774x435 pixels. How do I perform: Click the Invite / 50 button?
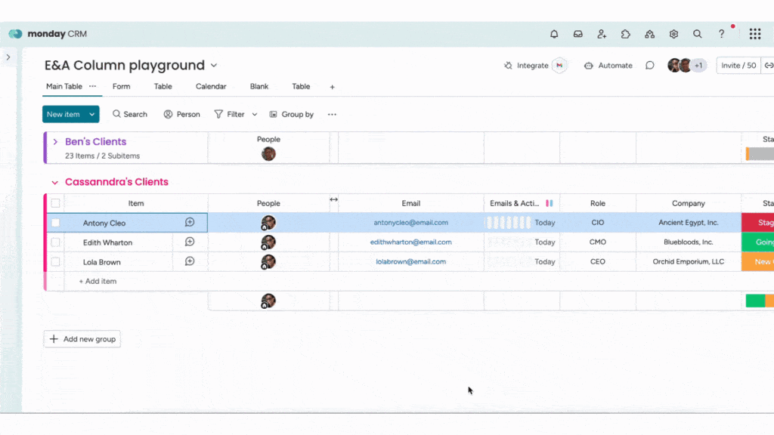pyautogui.click(x=738, y=66)
